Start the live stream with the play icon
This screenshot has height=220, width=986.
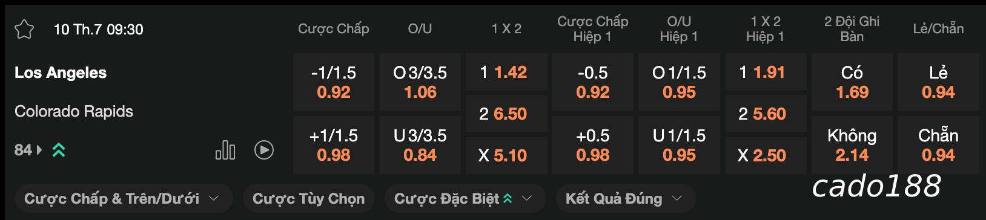pyautogui.click(x=263, y=150)
